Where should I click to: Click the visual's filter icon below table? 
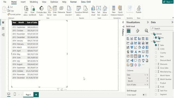pos(58,89)
